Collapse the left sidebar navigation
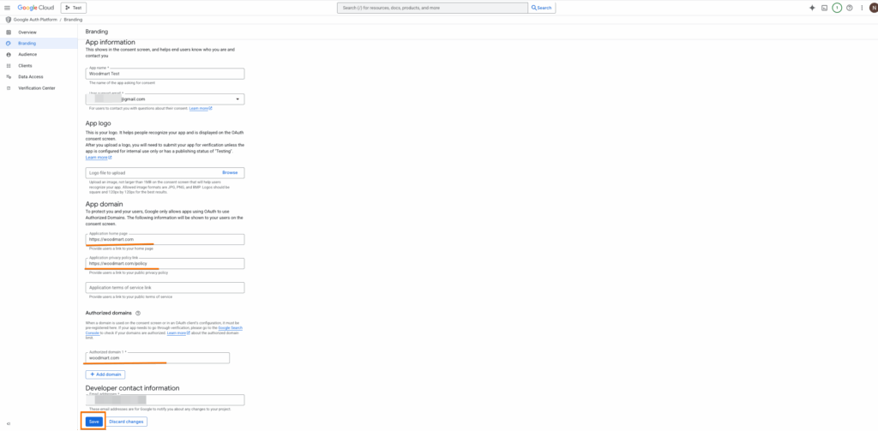Screen dimensions: 878x431 (x=8, y=423)
